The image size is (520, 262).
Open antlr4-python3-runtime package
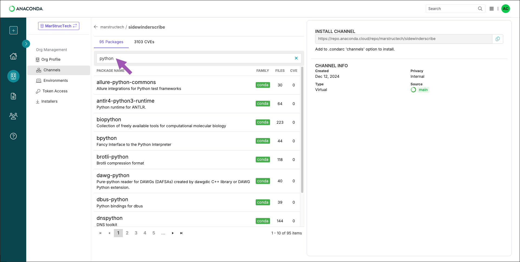pyautogui.click(x=126, y=101)
